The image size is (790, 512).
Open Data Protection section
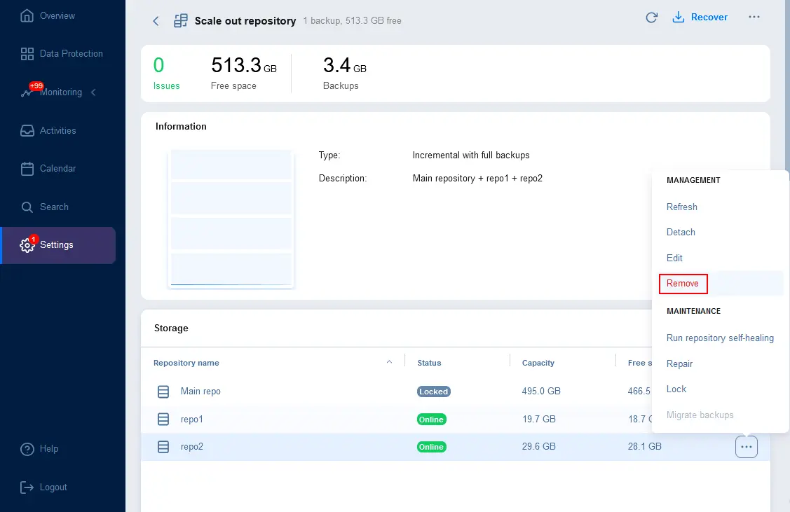(x=71, y=54)
